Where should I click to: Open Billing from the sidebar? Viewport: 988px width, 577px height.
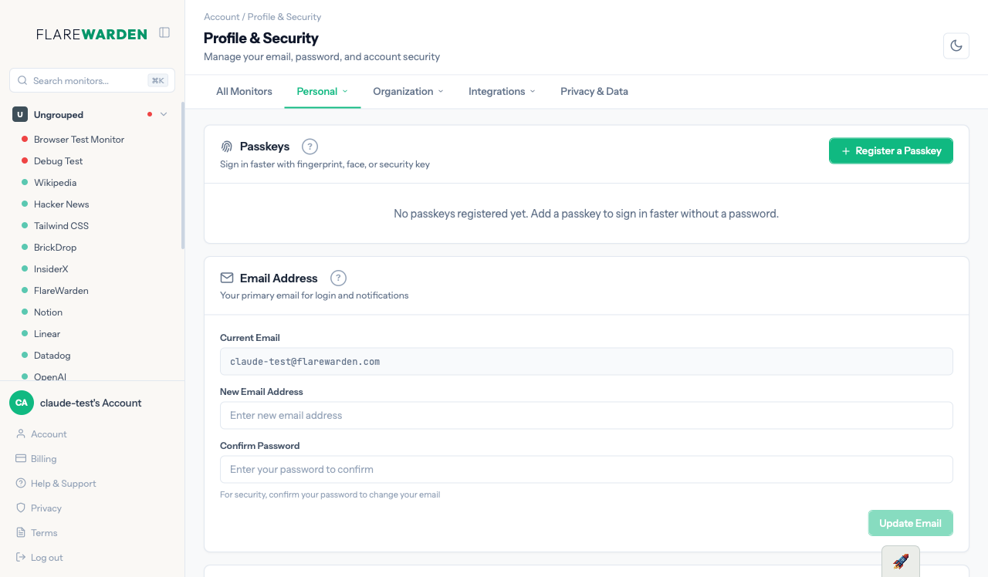click(x=43, y=459)
